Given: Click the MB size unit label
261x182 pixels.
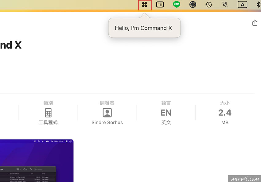Looking at the screenshot, I should 225,122.
